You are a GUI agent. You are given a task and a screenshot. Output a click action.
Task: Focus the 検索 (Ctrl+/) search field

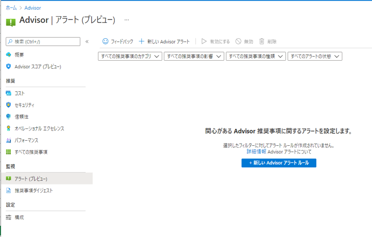point(43,42)
